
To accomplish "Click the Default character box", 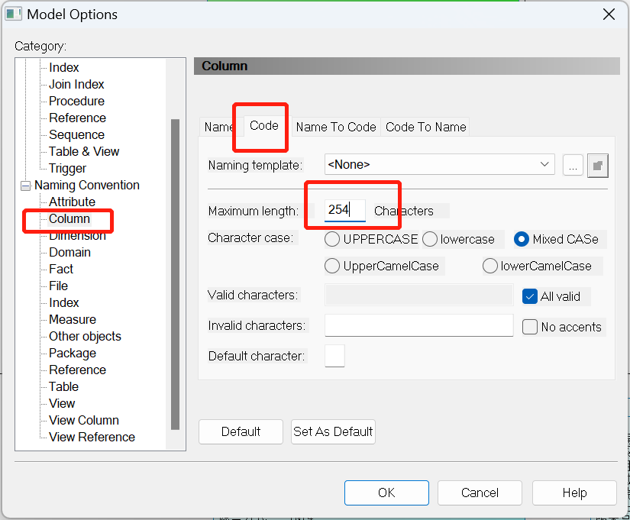I will [x=334, y=356].
